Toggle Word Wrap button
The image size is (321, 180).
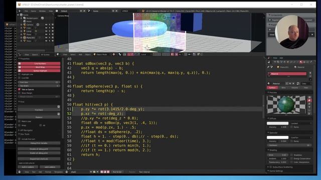(39, 67)
